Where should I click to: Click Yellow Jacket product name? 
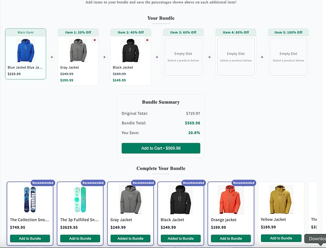273,220
